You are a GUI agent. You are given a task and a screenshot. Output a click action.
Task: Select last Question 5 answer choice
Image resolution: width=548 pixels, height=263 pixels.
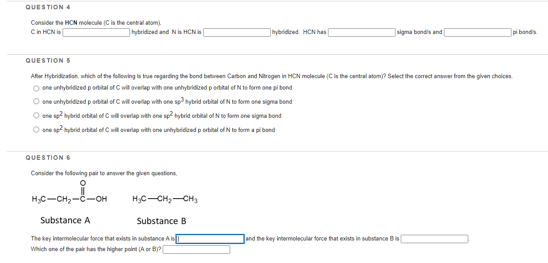pos(36,129)
